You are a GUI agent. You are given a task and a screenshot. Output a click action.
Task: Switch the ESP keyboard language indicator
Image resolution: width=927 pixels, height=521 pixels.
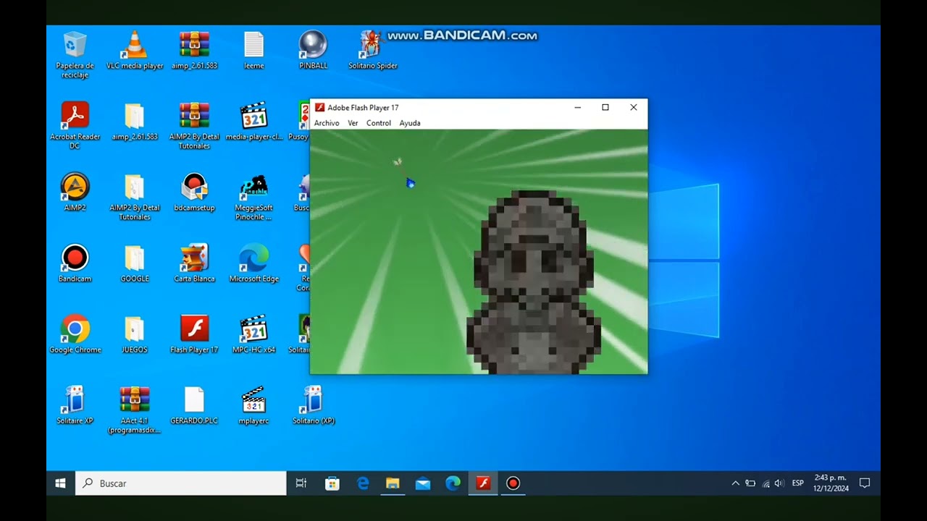pos(798,483)
